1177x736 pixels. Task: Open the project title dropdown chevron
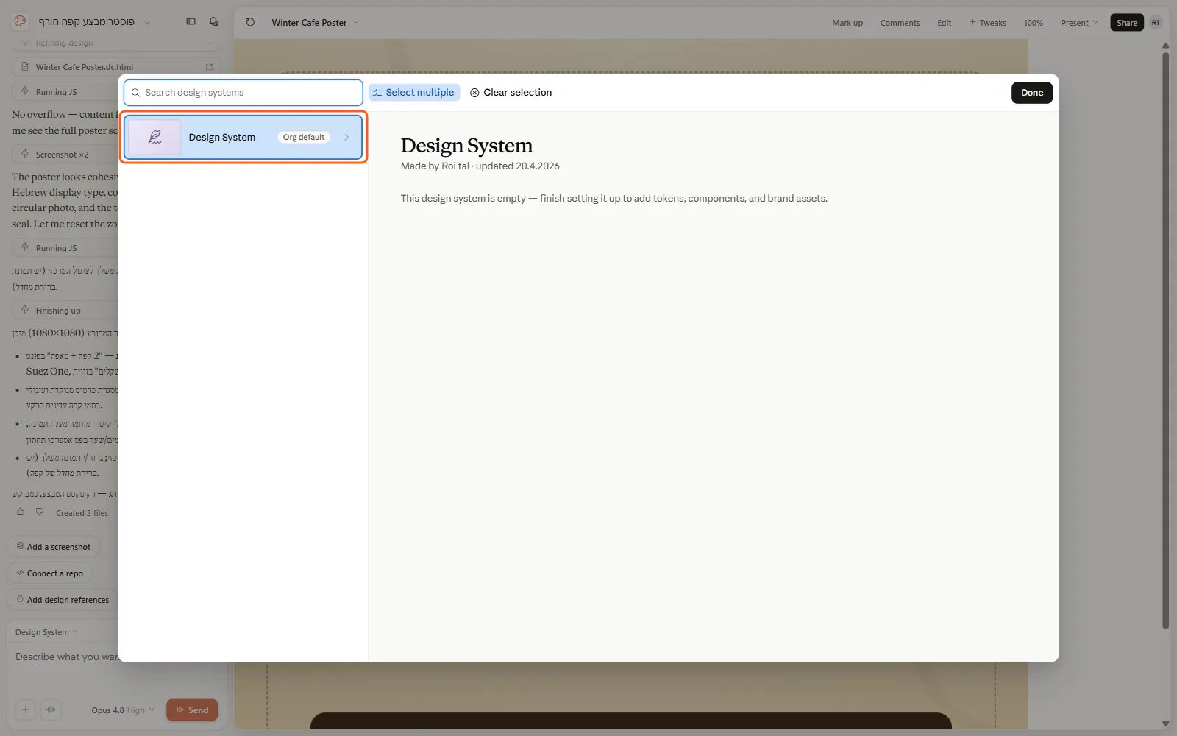(x=147, y=23)
